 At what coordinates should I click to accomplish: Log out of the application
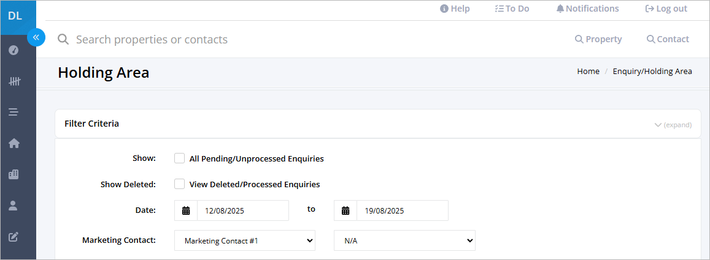(666, 9)
